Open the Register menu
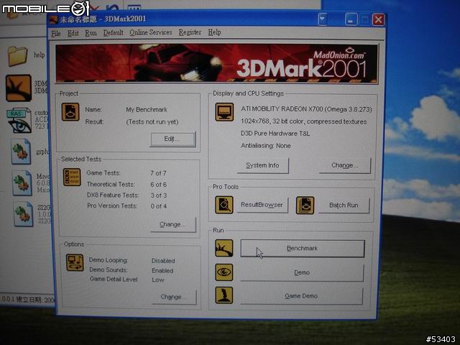The image size is (460, 345). point(190,32)
